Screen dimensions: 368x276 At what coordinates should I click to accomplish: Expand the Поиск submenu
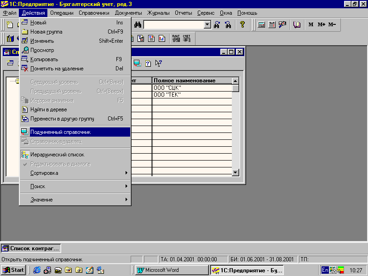click(x=75, y=186)
